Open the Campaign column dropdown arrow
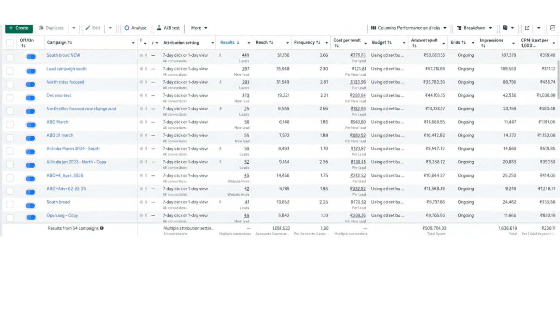The width and height of the screenshot is (560, 312). click(133, 43)
